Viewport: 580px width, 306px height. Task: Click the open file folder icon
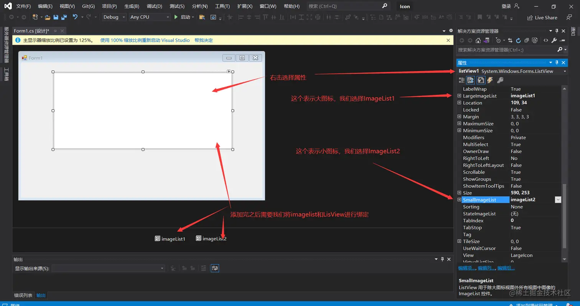[x=48, y=17]
